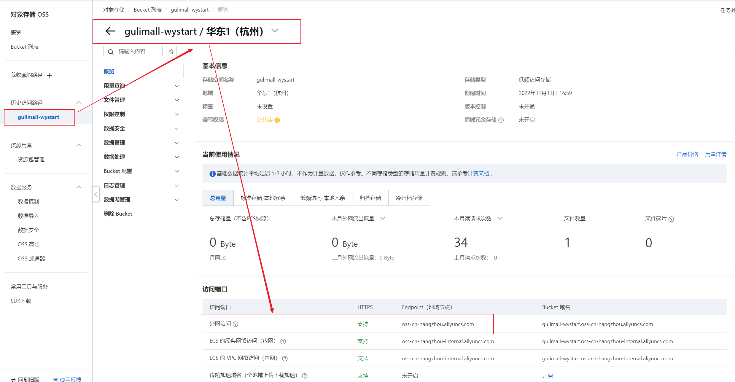The width and height of the screenshot is (735, 382).
Task: Open the bucket switcher dropdown after 华东1（杭州）
Action: pyautogui.click(x=275, y=31)
